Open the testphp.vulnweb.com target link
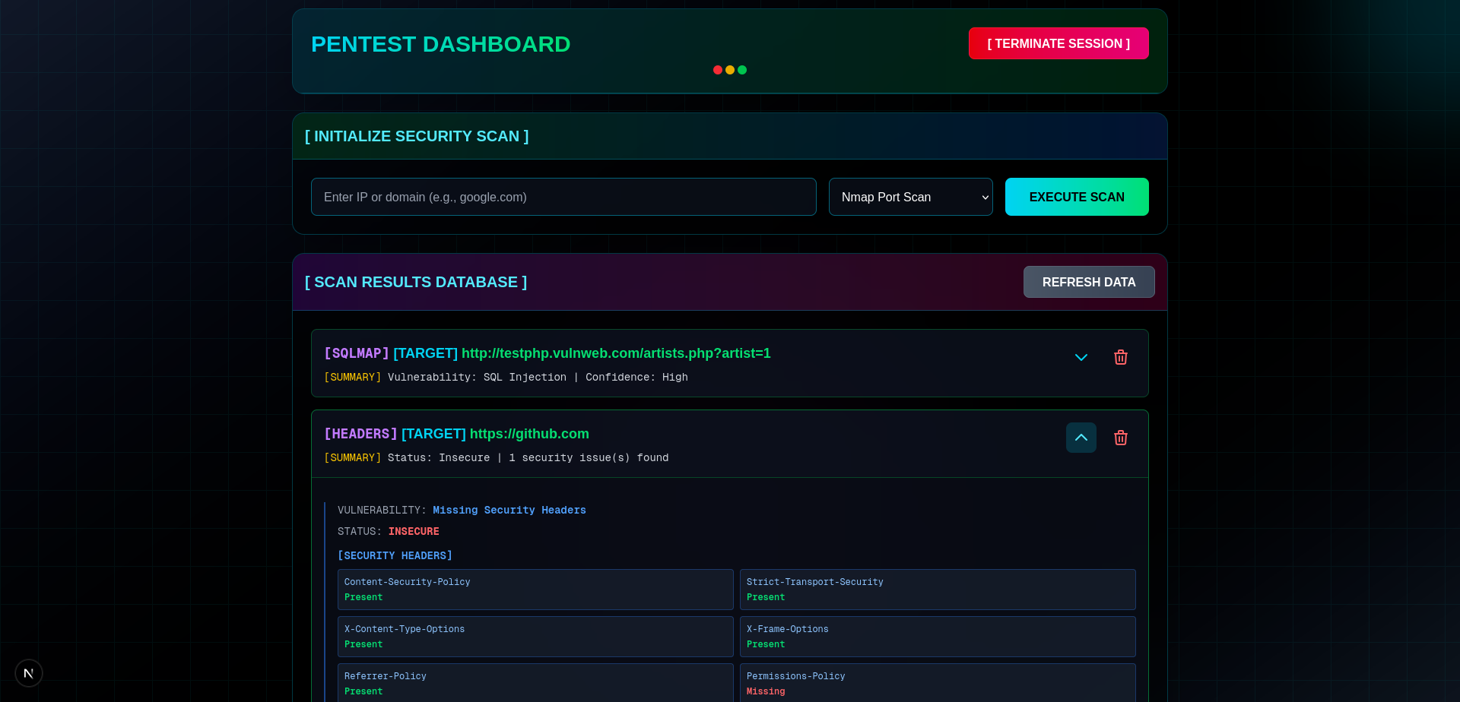 (615, 353)
